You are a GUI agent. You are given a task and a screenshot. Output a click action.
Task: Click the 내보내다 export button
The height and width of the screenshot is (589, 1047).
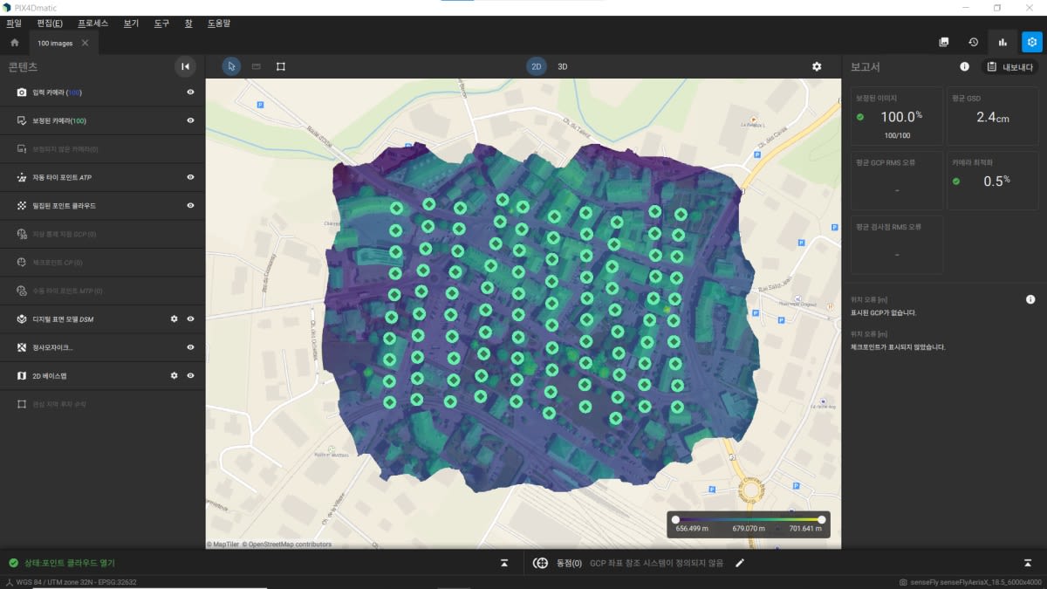point(1009,66)
